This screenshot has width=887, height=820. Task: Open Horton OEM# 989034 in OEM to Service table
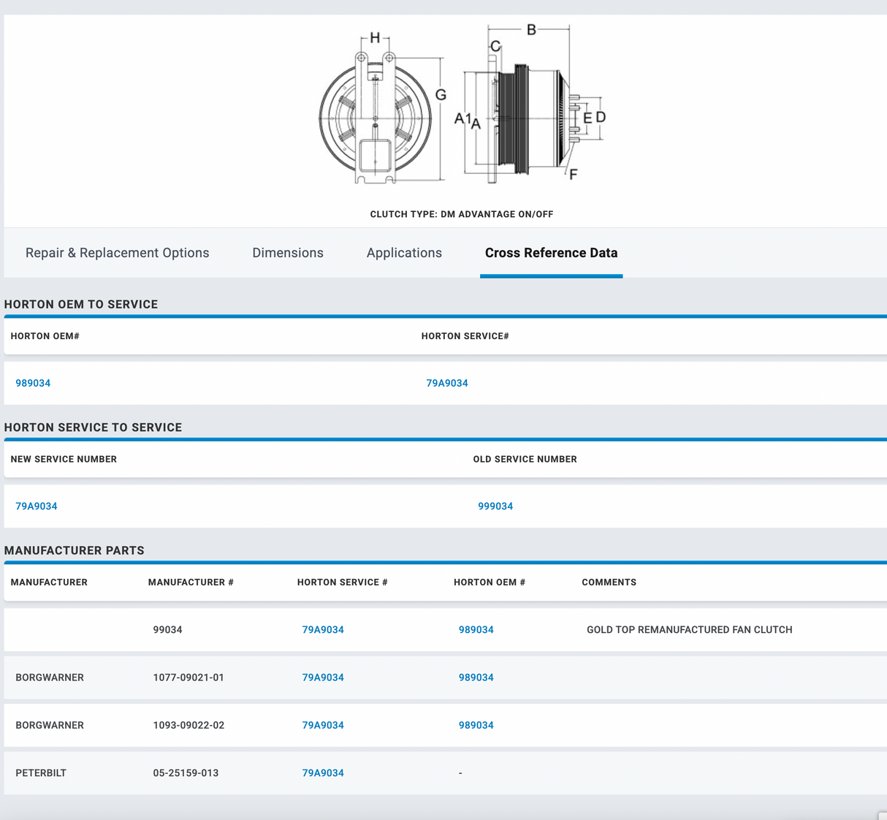tap(33, 383)
